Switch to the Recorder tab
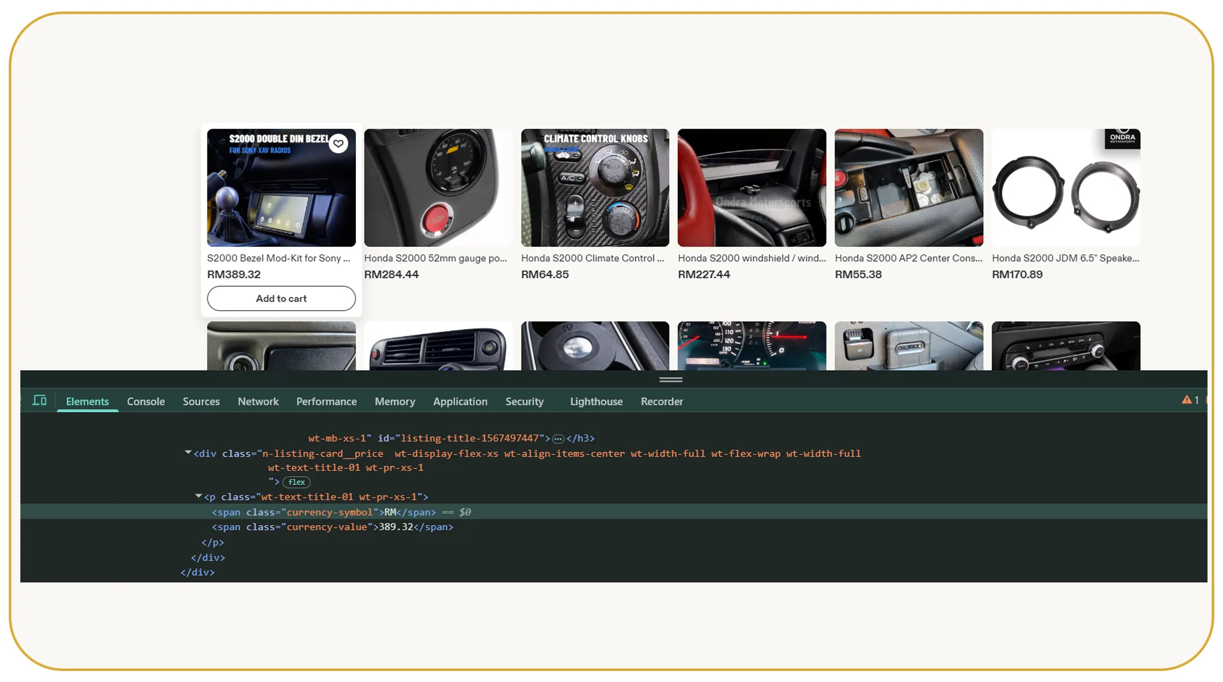1223x682 pixels. (x=662, y=402)
